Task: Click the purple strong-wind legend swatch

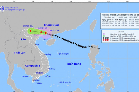Action: click(x=104, y=34)
